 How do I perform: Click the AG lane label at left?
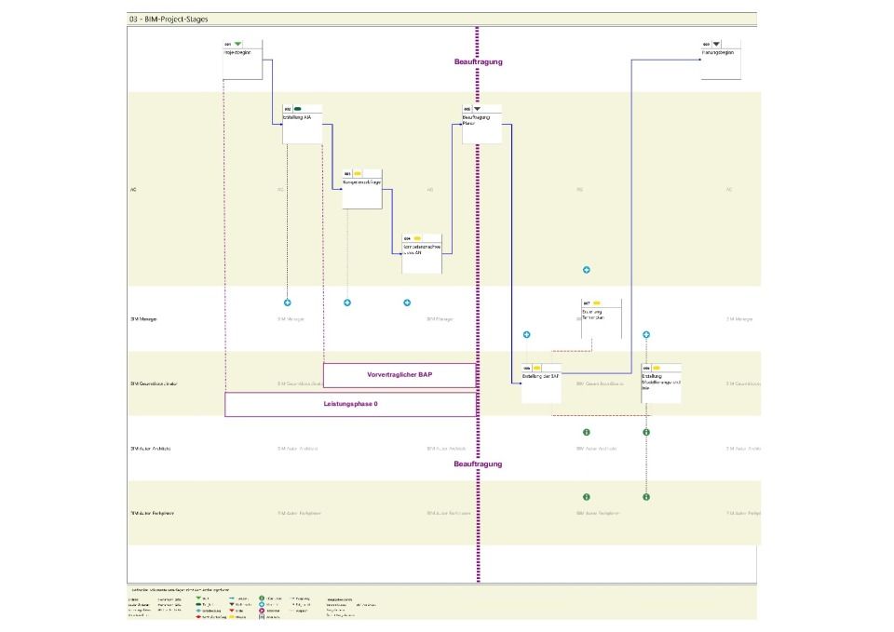(x=133, y=190)
